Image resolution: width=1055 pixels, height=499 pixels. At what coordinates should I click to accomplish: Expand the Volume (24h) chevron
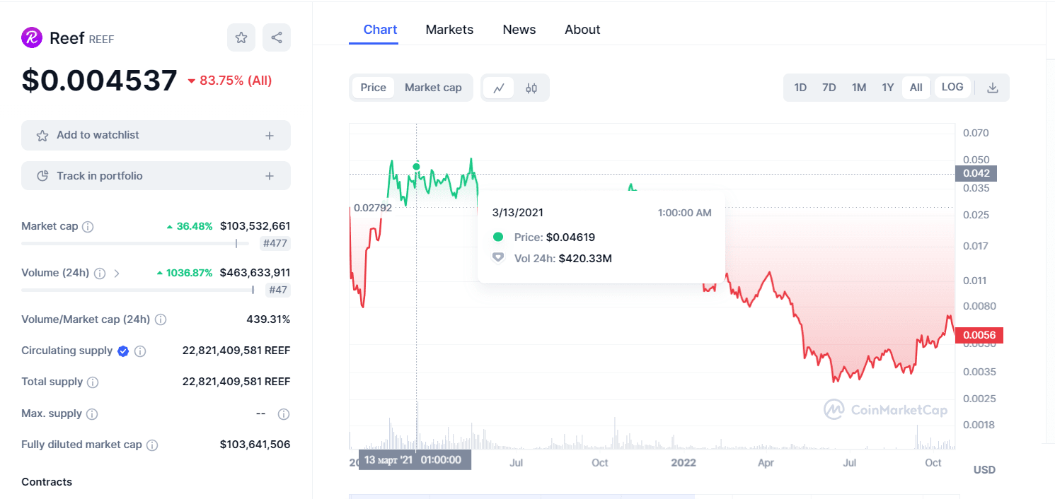pyautogui.click(x=117, y=273)
